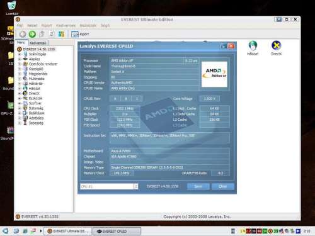Open the Windows start button

tap(5, 231)
